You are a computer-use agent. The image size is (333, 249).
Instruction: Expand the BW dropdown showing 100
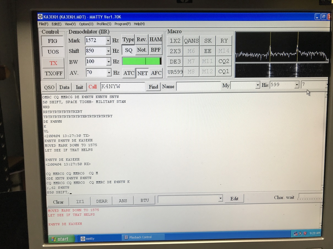[x=109, y=62]
